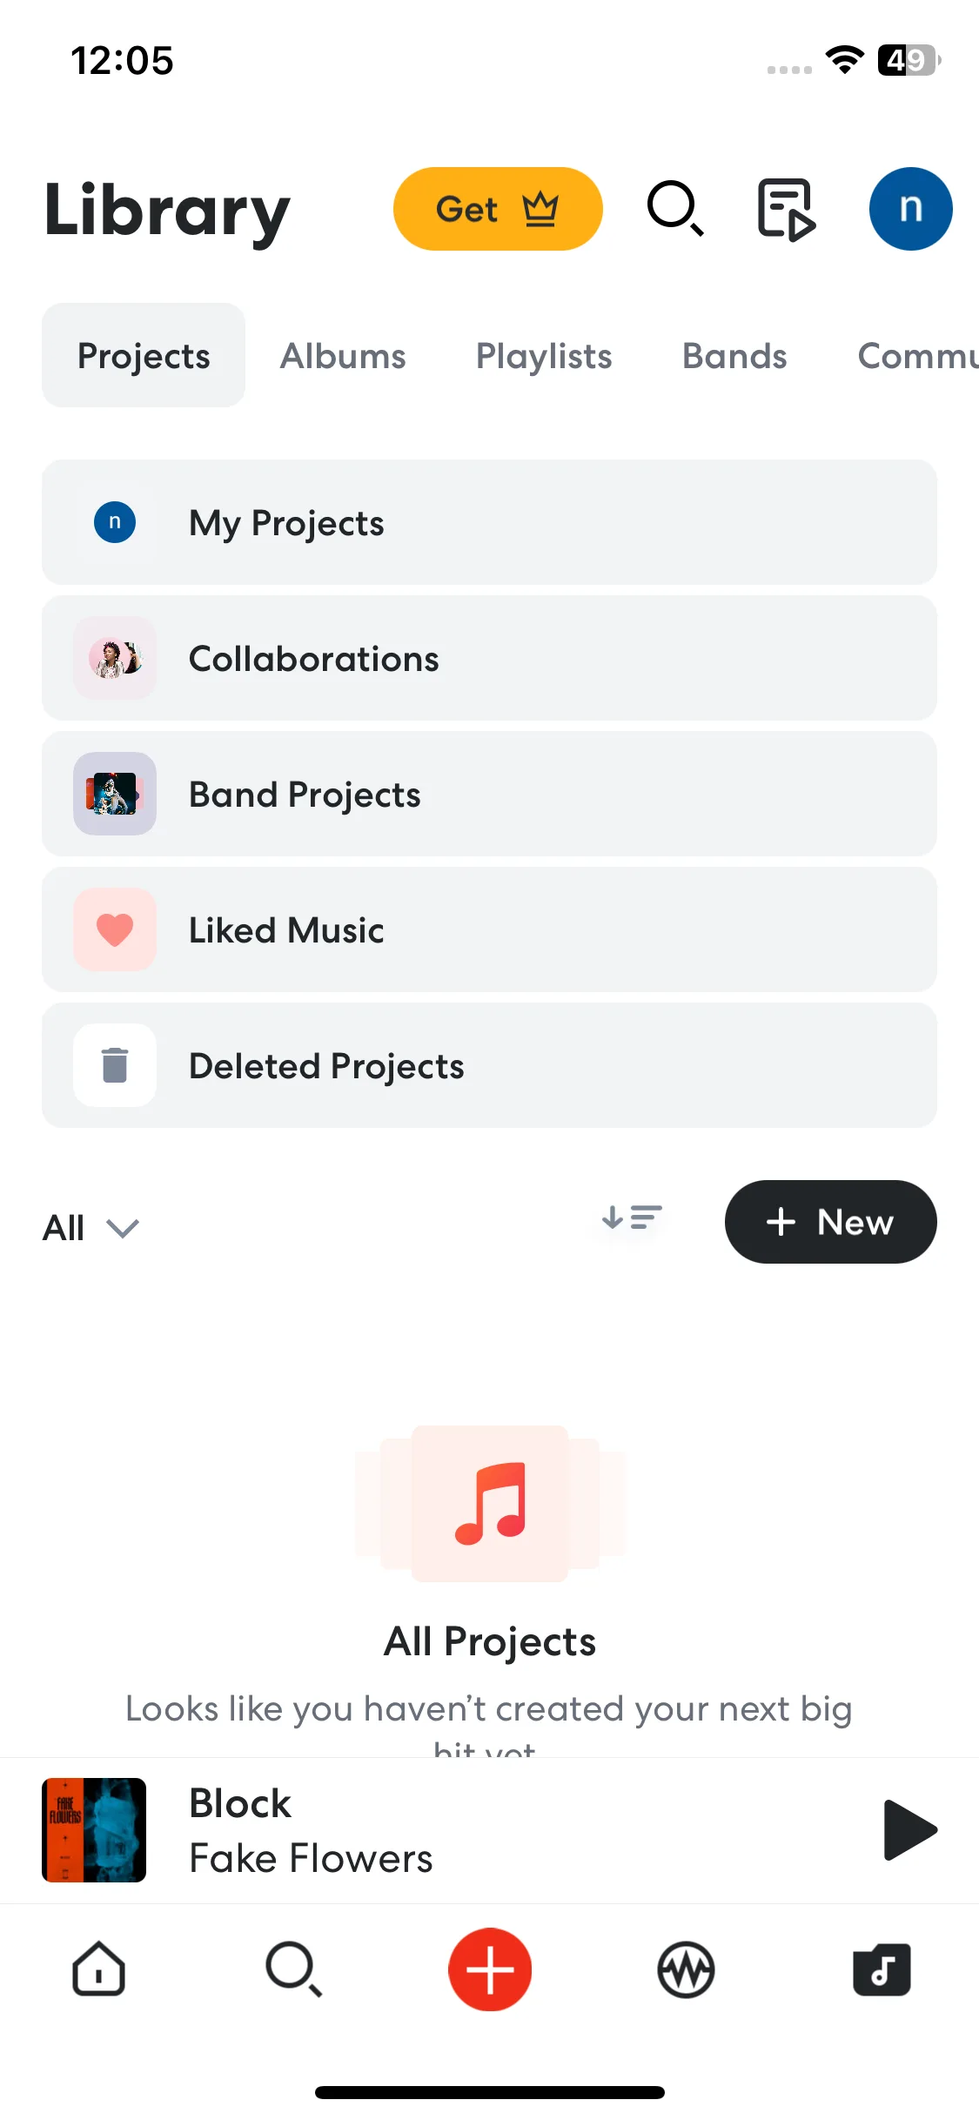Create a new project with New
979x2120 pixels.
[830, 1222]
